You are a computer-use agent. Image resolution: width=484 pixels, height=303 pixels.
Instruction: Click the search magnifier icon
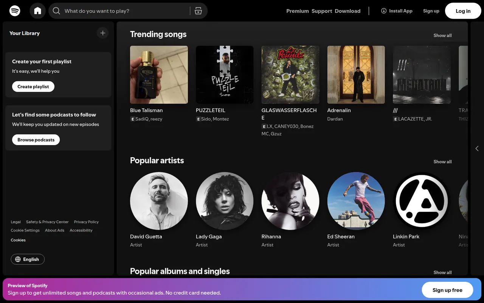tap(56, 11)
